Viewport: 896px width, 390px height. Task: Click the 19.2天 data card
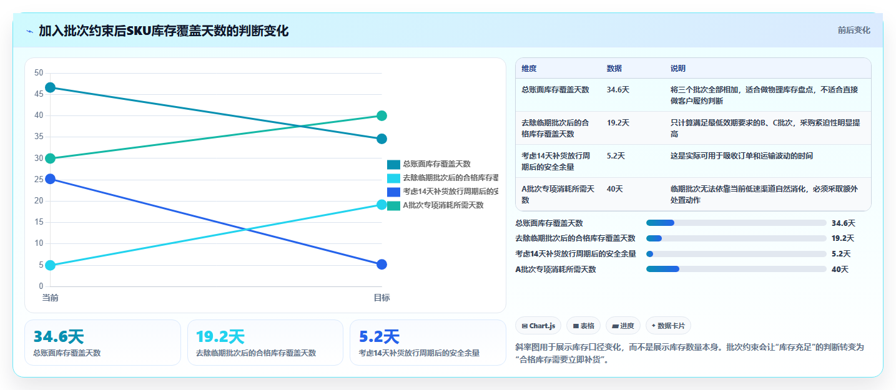(x=265, y=343)
